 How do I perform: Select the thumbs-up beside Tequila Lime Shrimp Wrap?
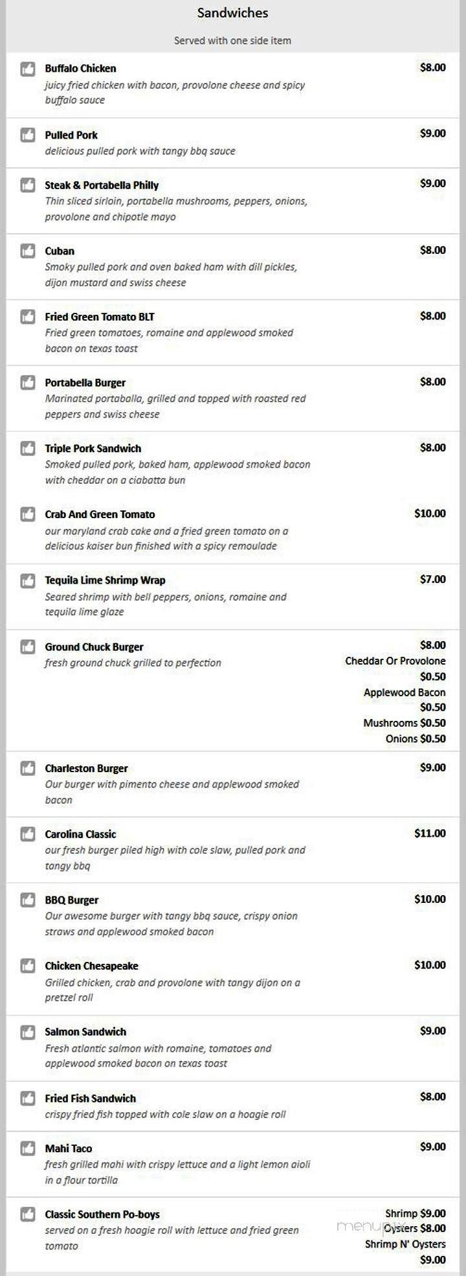27,580
